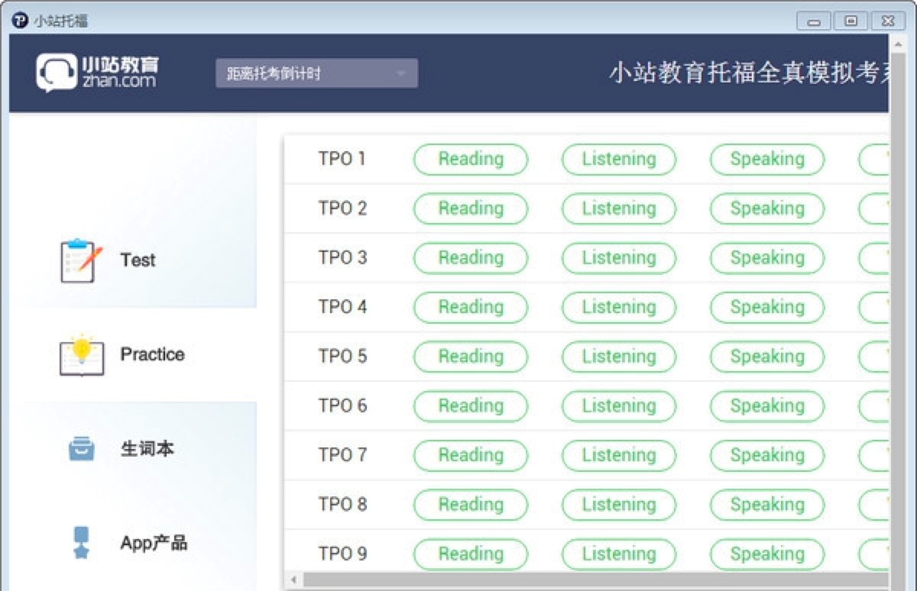The width and height of the screenshot is (917, 591).
Task: Click the 小站教育托福全真模拟考 header title
Action: tap(749, 73)
